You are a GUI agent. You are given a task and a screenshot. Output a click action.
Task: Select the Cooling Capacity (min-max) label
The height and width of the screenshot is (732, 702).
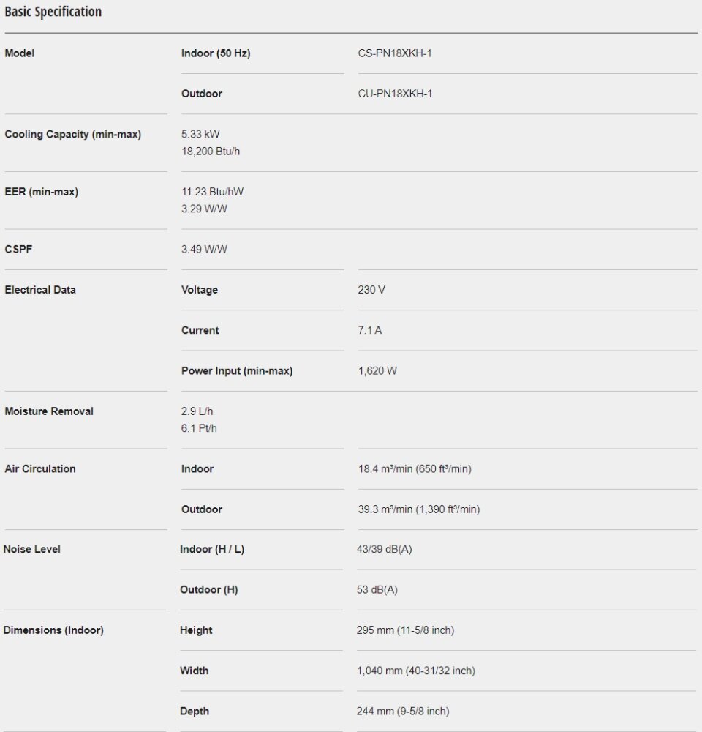[72, 135]
